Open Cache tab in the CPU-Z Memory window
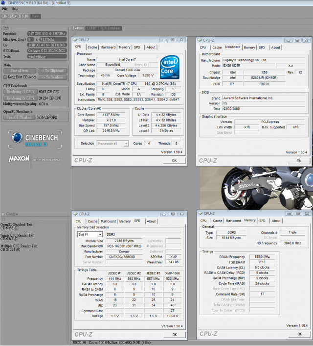Viewport: 313px width, 346px height. coord(218,221)
